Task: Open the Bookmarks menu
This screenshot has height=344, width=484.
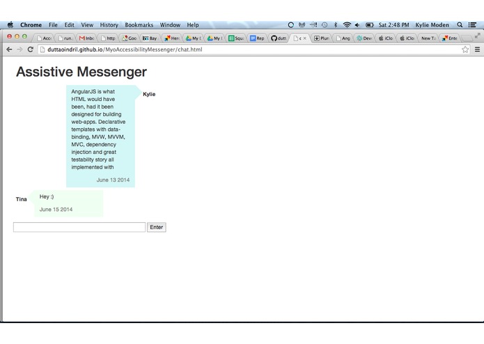Action: pyautogui.click(x=139, y=25)
